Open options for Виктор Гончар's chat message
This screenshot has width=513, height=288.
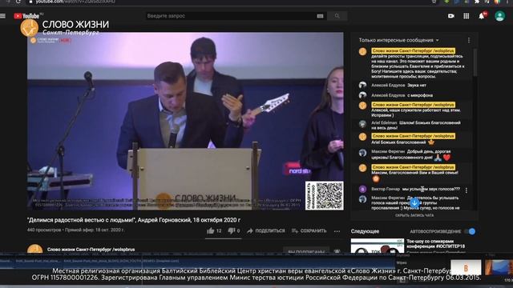(x=467, y=190)
